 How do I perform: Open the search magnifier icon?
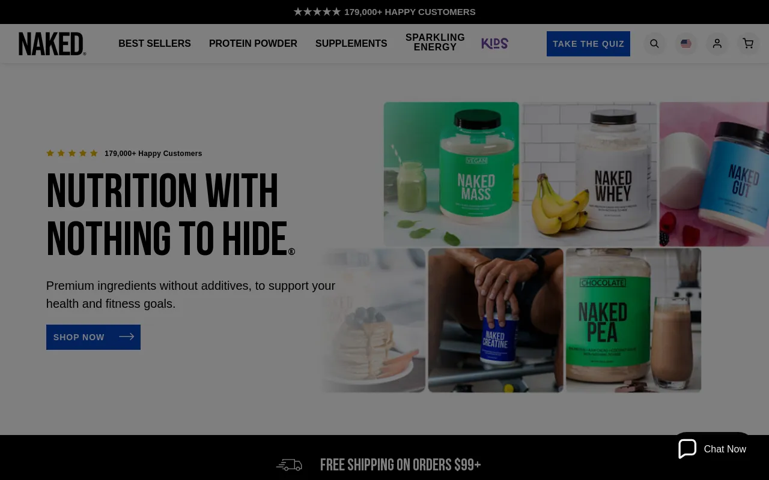[x=655, y=44]
